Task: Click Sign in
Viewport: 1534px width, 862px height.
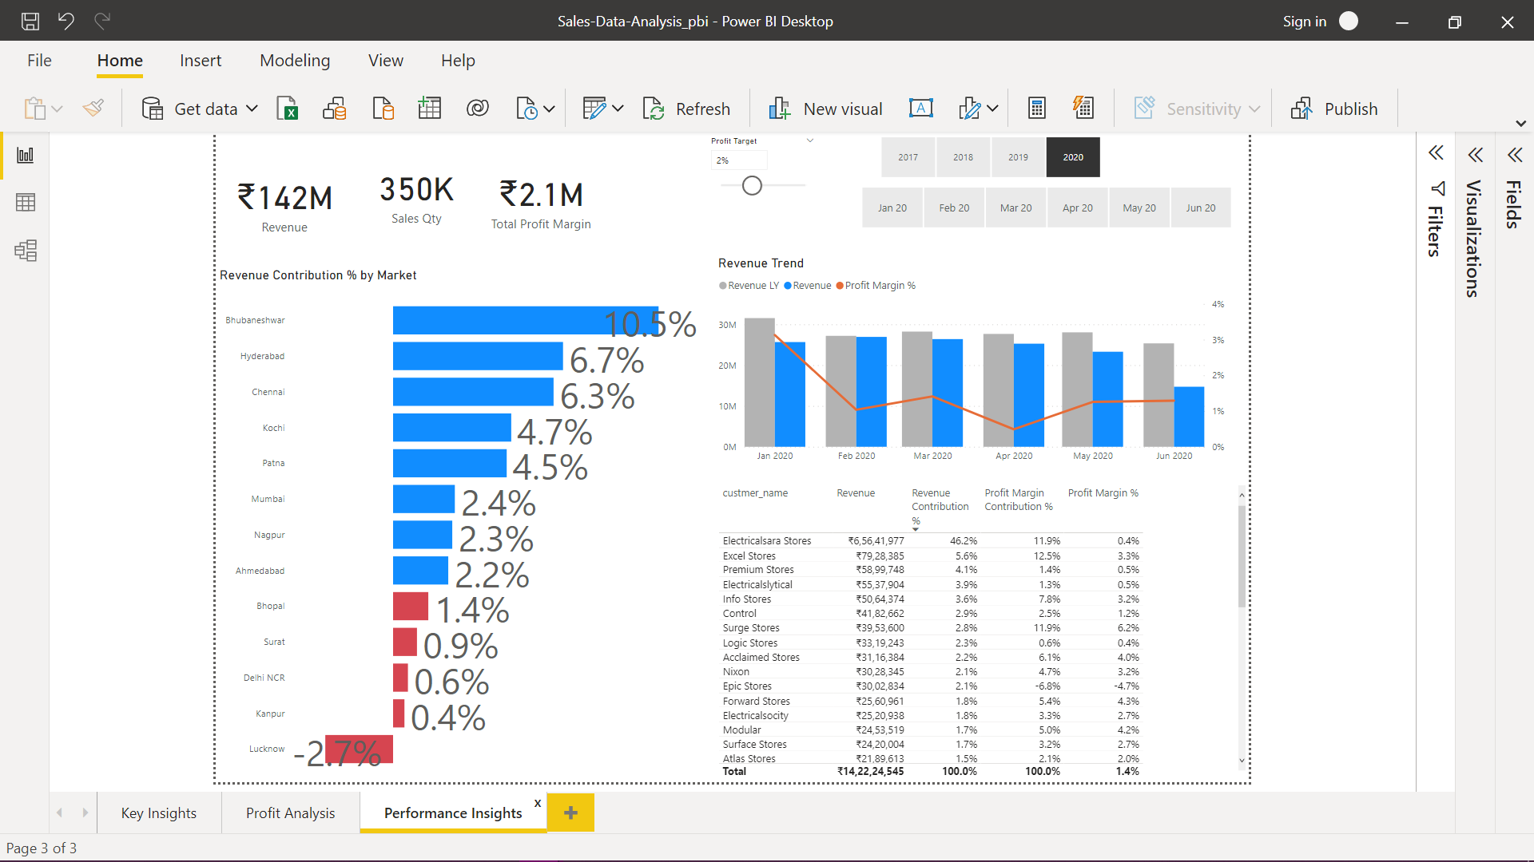Action: pos(1305,22)
